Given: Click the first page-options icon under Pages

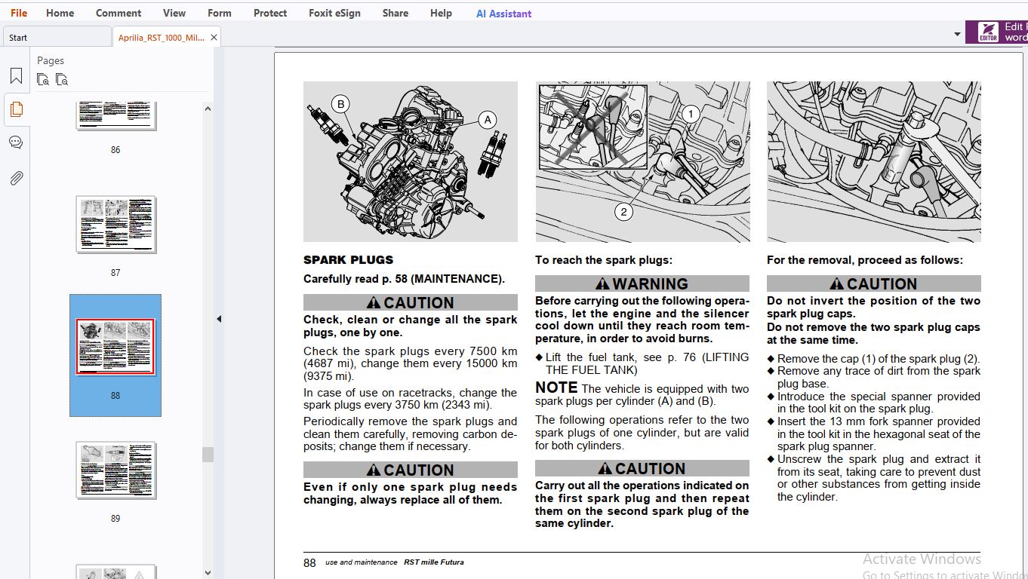Looking at the screenshot, I should pos(43,79).
